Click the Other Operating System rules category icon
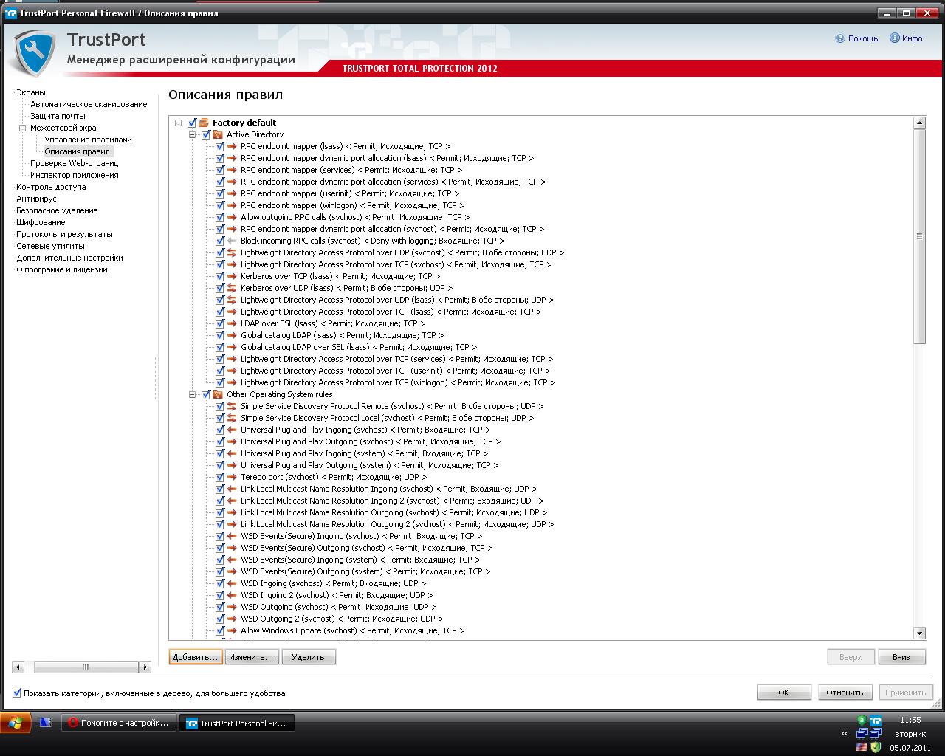The height and width of the screenshot is (756, 945). tap(218, 394)
